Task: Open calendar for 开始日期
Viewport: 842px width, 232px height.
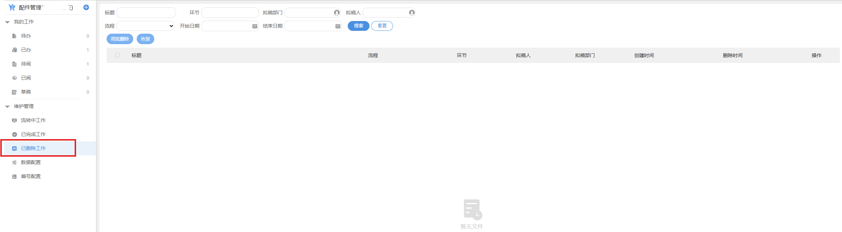Action: [255, 26]
